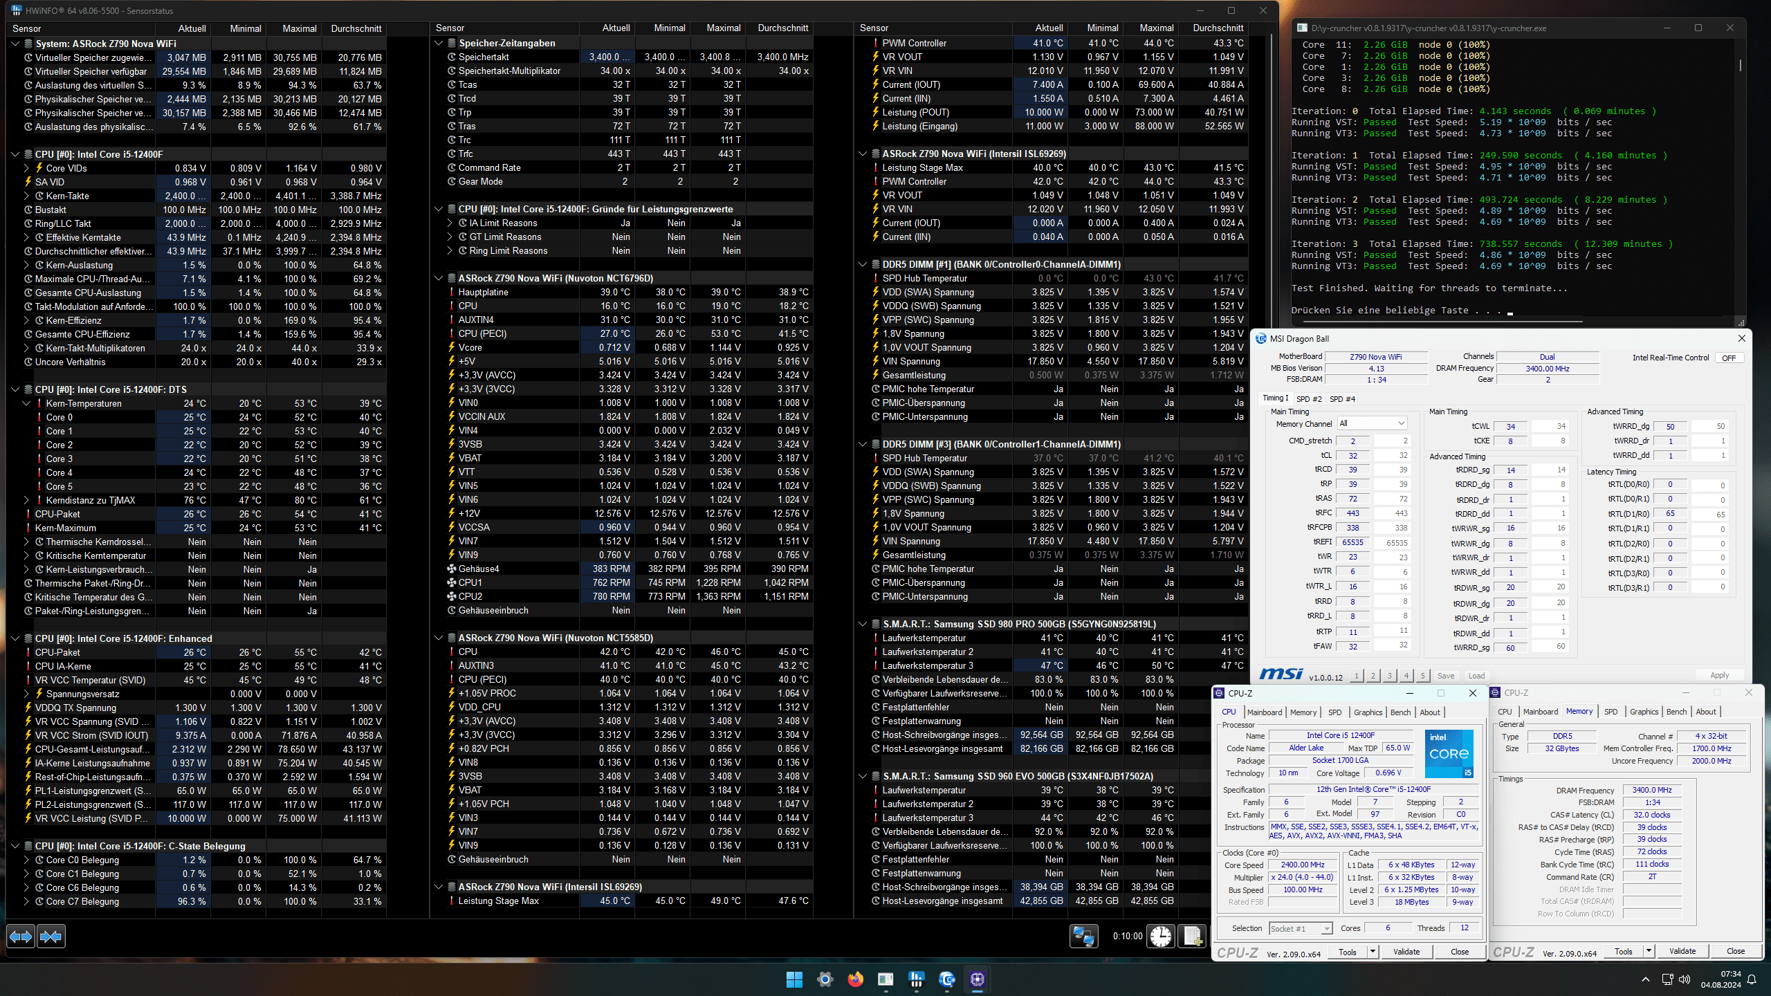This screenshot has width=1771, height=996.
Task: Click HWiNFO clock reset timer icon
Action: click(x=1161, y=937)
